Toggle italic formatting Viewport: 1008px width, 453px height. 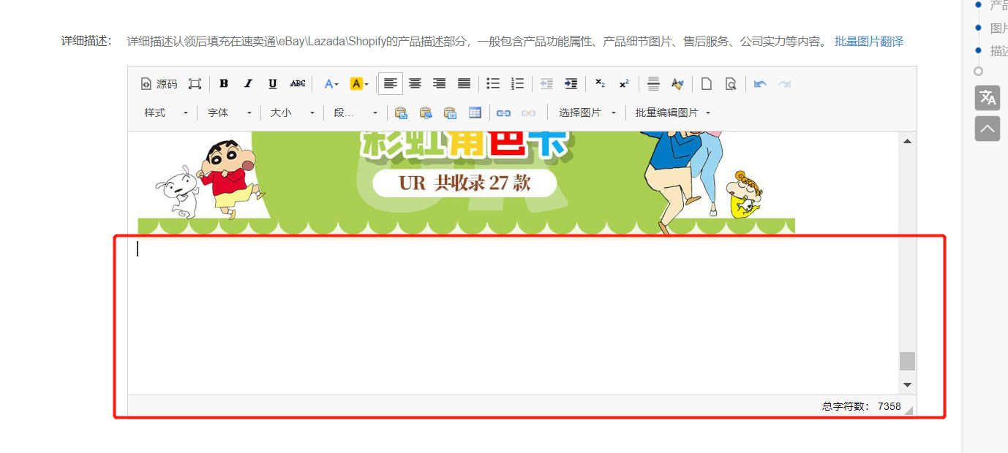[x=248, y=84]
